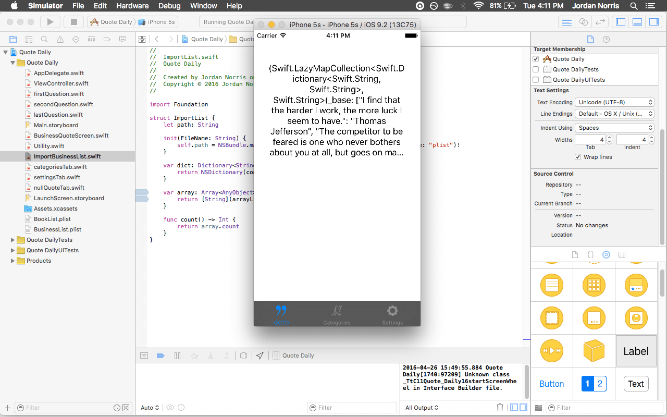
Task: Open the Categories tab in the simulator
Action: pos(337,314)
